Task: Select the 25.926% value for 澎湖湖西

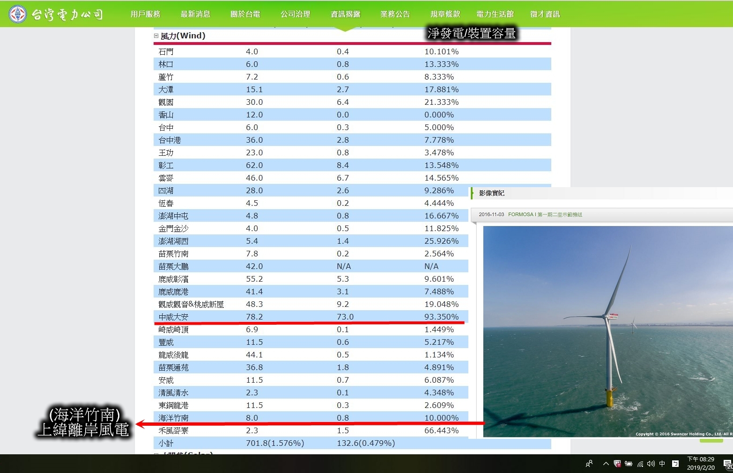Action: (x=442, y=241)
